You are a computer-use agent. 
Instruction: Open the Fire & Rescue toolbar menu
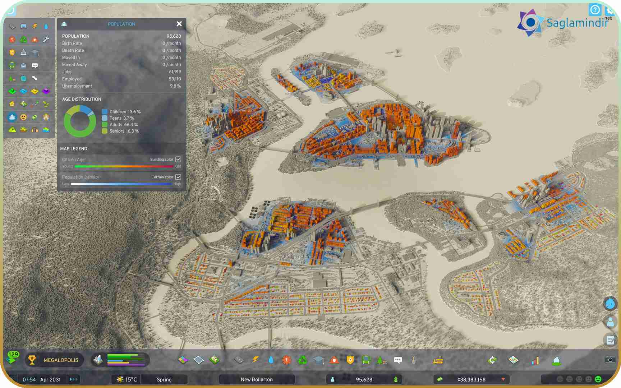tap(334, 360)
